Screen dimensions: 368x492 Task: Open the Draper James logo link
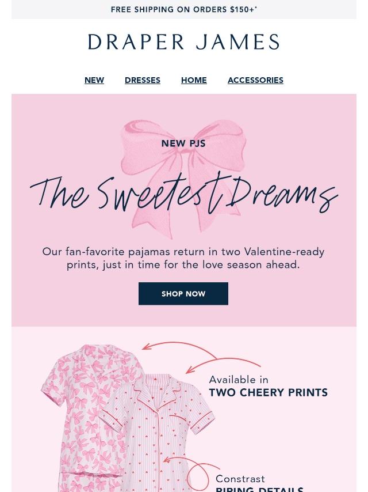pos(183,42)
